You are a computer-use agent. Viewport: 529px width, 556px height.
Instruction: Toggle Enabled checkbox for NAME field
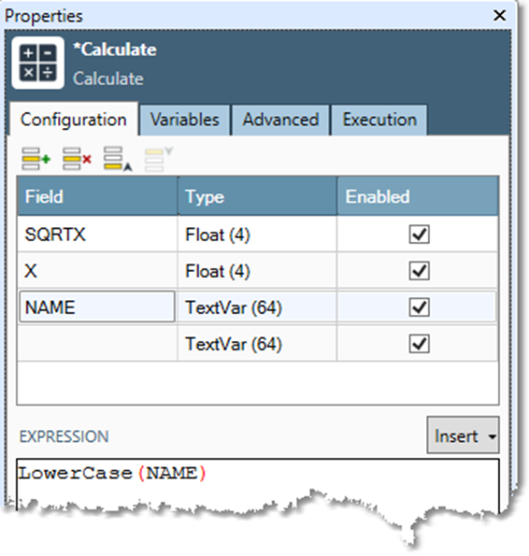pos(419,307)
